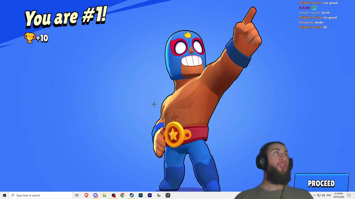Launch Premiere Pro from the taskbar
The image size is (355, 199).
tap(150, 195)
